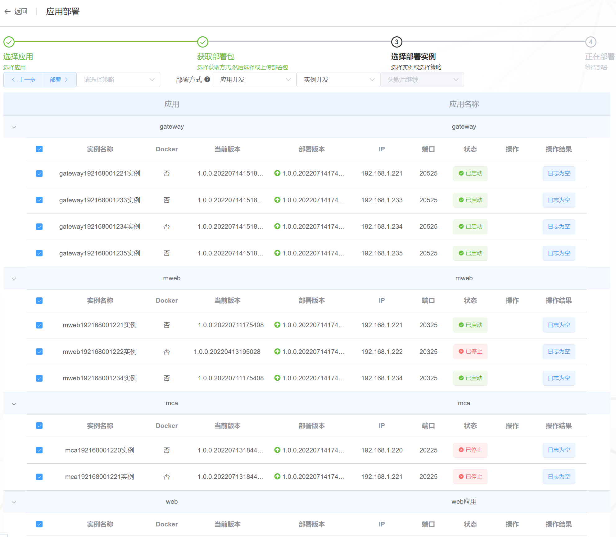Collapse the web application group

(14, 502)
